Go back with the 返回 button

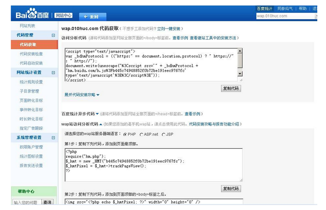93,17
